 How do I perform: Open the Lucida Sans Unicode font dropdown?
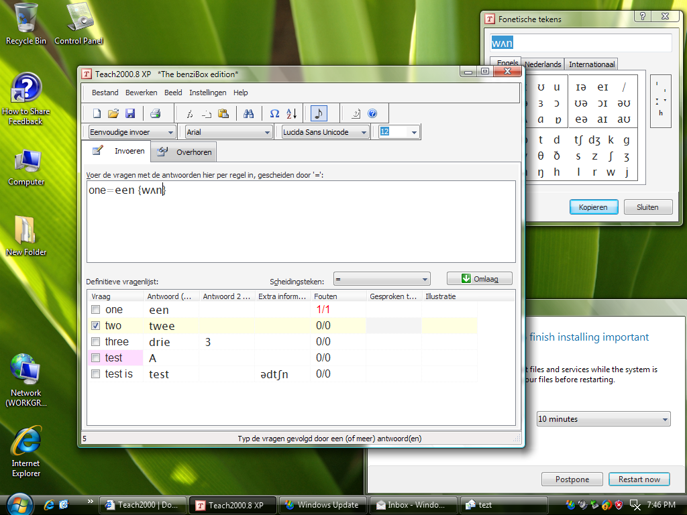325,132
